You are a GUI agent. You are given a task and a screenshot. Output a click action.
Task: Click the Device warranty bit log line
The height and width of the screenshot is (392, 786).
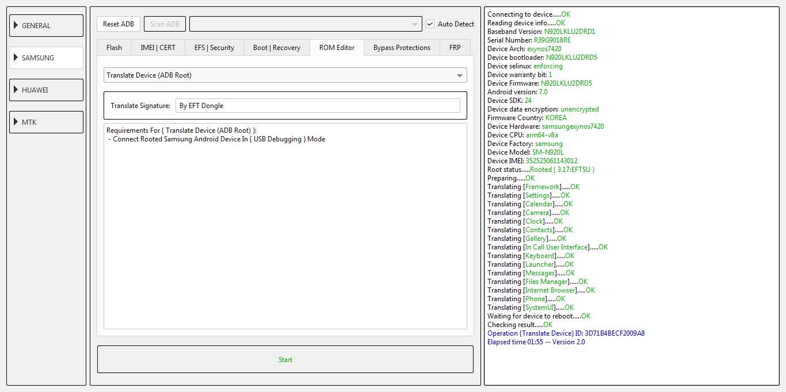(520, 75)
